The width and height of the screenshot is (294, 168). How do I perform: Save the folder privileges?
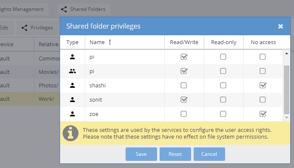(x=141, y=154)
